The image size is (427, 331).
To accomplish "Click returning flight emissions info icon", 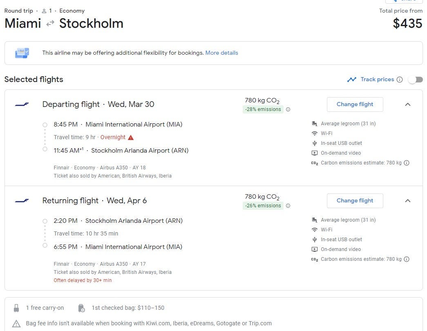I will tap(288, 206).
